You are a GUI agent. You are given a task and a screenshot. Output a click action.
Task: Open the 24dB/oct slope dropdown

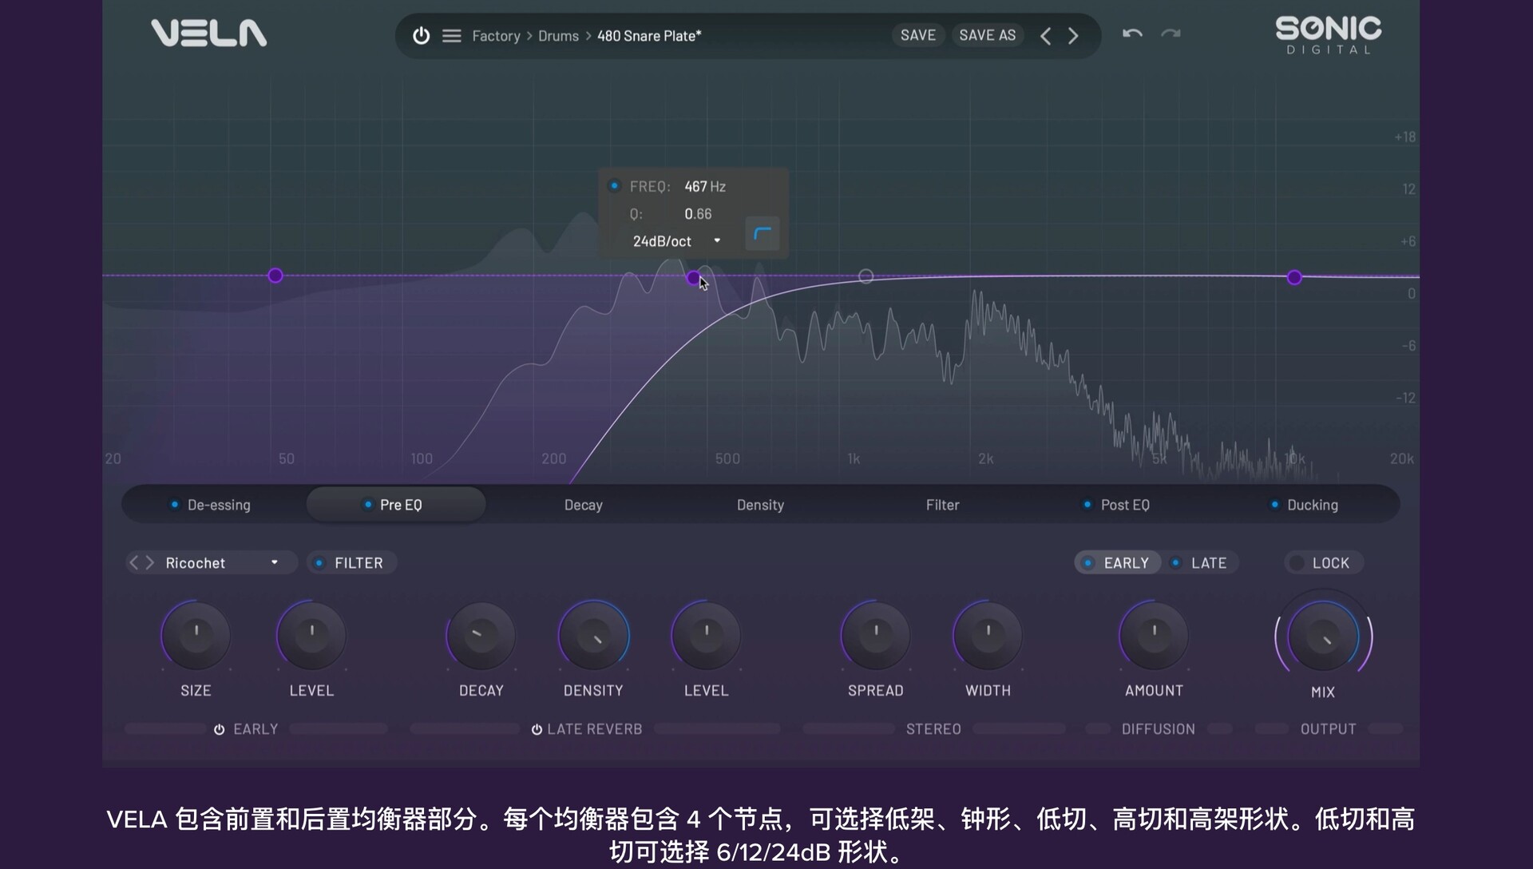coord(677,241)
